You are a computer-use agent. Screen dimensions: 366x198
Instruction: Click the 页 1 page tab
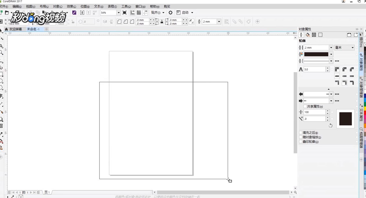pos(47,192)
